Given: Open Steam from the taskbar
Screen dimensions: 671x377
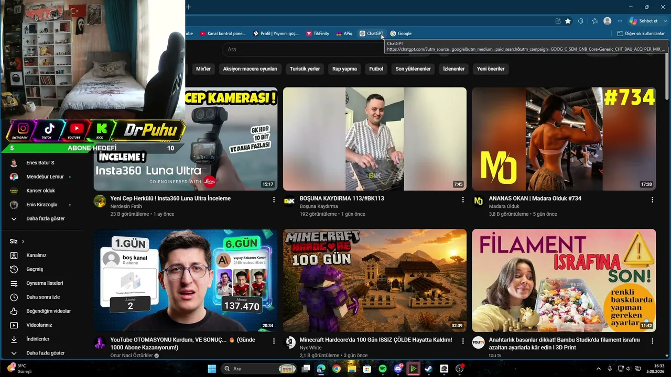Looking at the screenshot, I should [429, 369].
